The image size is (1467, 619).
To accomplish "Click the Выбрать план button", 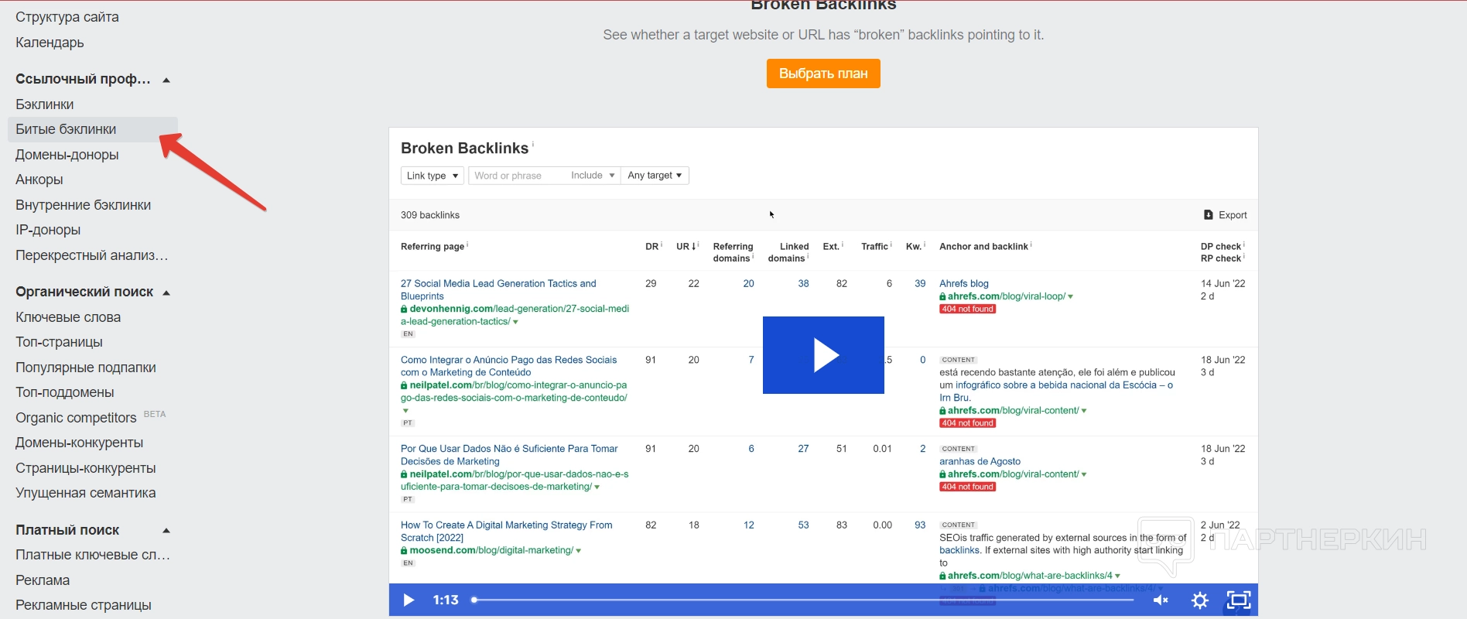I will click(x=823, y=74).
